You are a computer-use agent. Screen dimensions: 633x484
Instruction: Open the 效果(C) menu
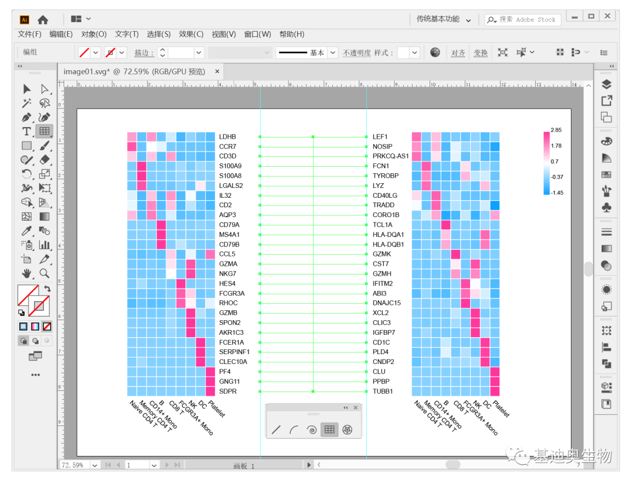(x=191, y=35)
